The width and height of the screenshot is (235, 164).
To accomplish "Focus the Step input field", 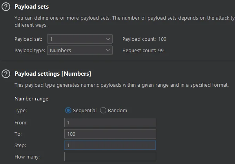I will coord(110,145).
